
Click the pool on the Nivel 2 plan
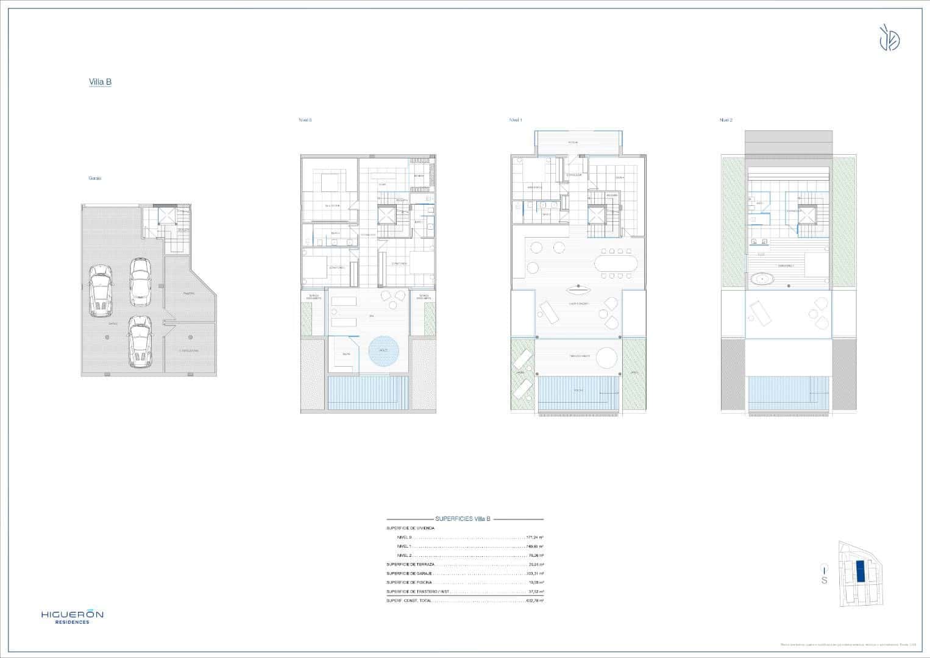pos(789,393)
